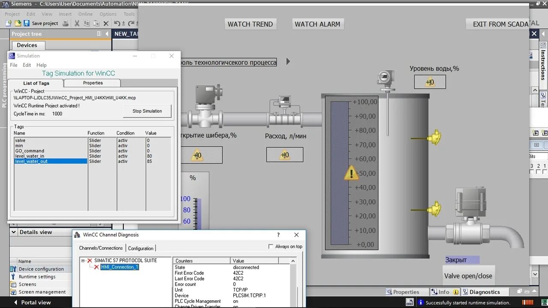Viewport: 548px width, 308px height.
Task: Click the Cut scissors icon
Action: (77, 23)
